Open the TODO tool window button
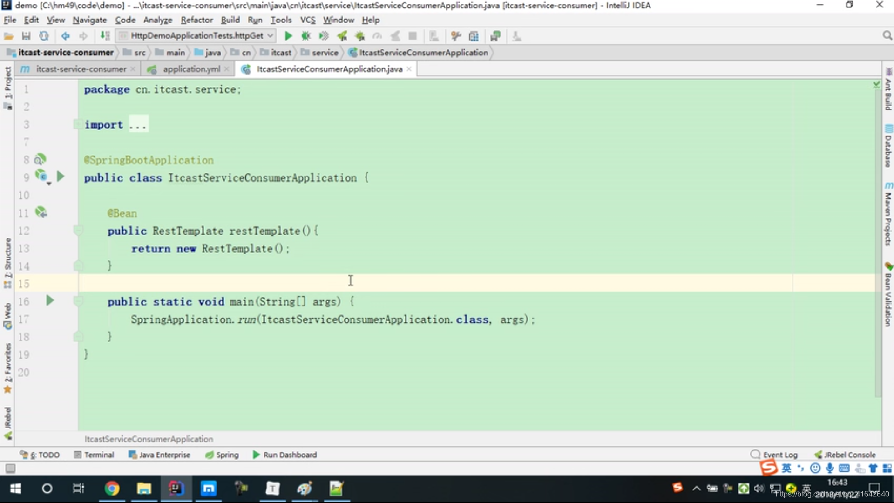Image resolution: width=894 pixels, height=503 pixels. tap(40, 455)
